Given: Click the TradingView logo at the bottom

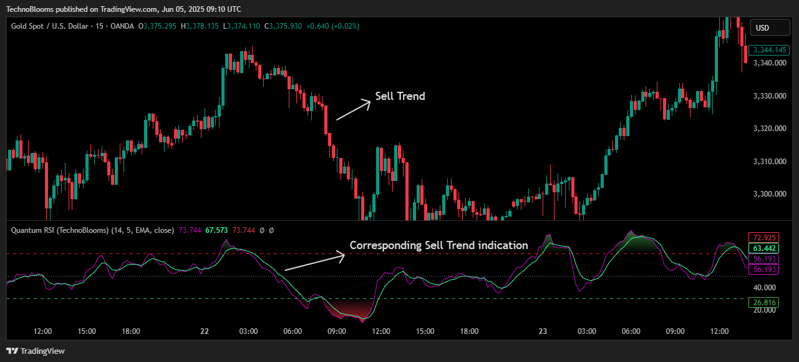Looking at the screenshot, I should point(35,351).
